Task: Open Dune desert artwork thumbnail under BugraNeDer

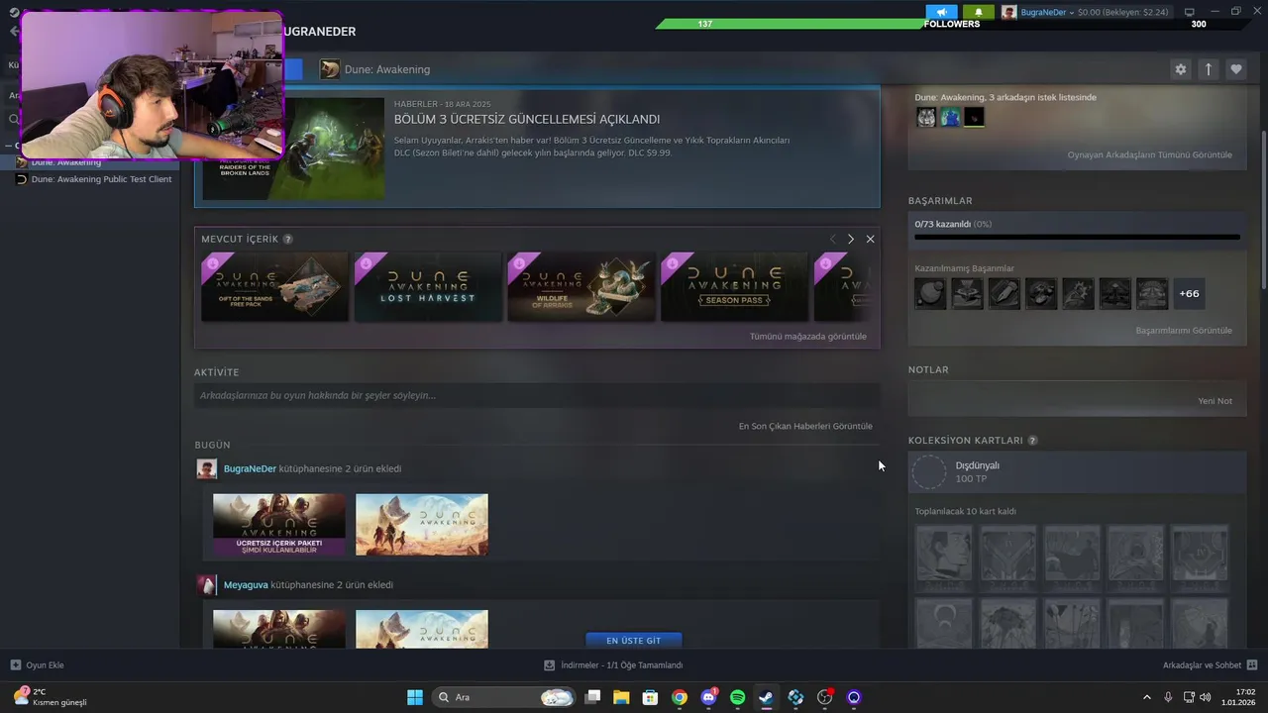Action: click(422, 525)
